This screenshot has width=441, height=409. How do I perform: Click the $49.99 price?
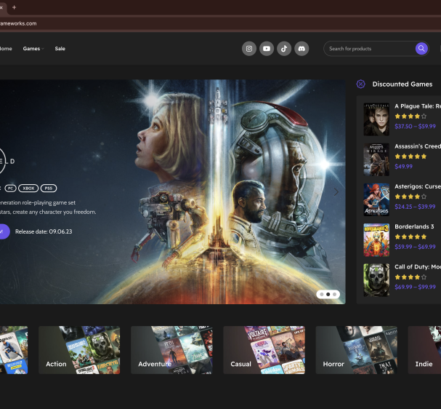(x=404, y=167)
